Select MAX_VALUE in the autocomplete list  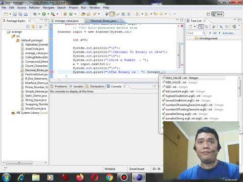click(194, 78)
